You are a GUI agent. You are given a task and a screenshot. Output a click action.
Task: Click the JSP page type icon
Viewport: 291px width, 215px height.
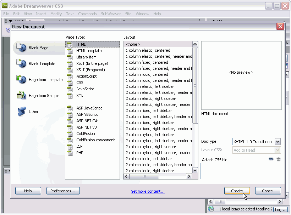70,147
